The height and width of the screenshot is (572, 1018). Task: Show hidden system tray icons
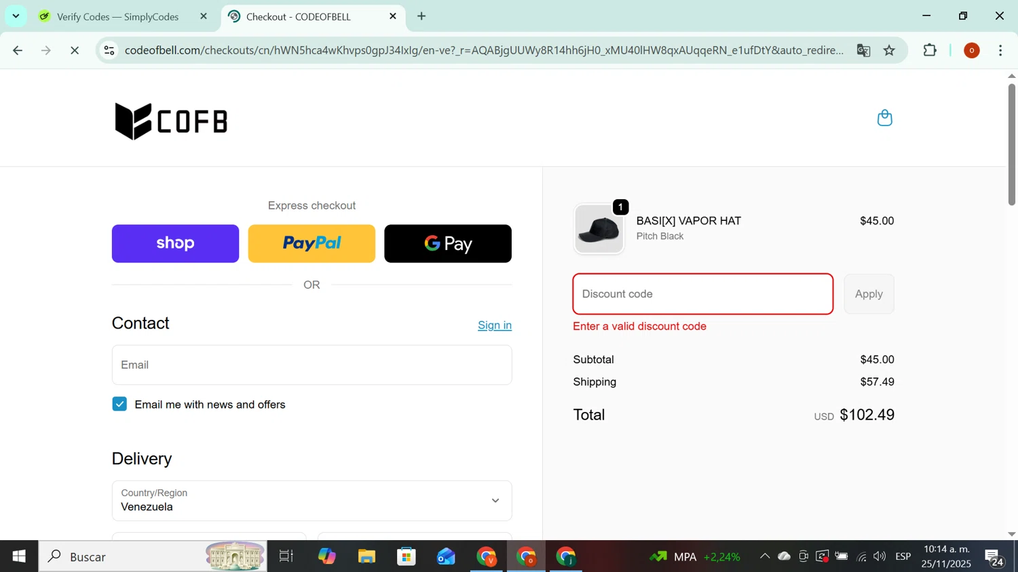(764, 556)
